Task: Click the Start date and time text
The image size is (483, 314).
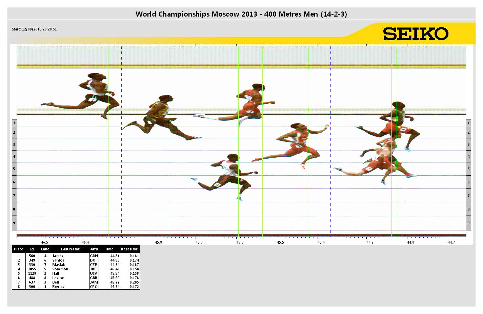Action: point(34,29)
